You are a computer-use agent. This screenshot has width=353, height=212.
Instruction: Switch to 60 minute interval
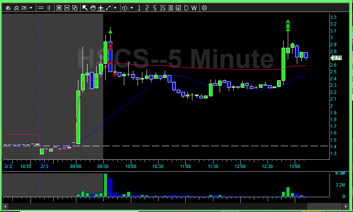pyautogui.click(x=178, y=8)
